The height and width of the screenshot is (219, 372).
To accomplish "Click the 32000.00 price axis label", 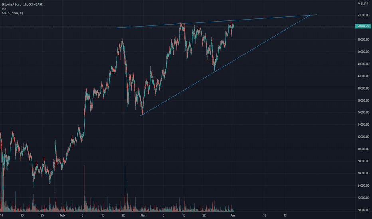I will point(363,137).
